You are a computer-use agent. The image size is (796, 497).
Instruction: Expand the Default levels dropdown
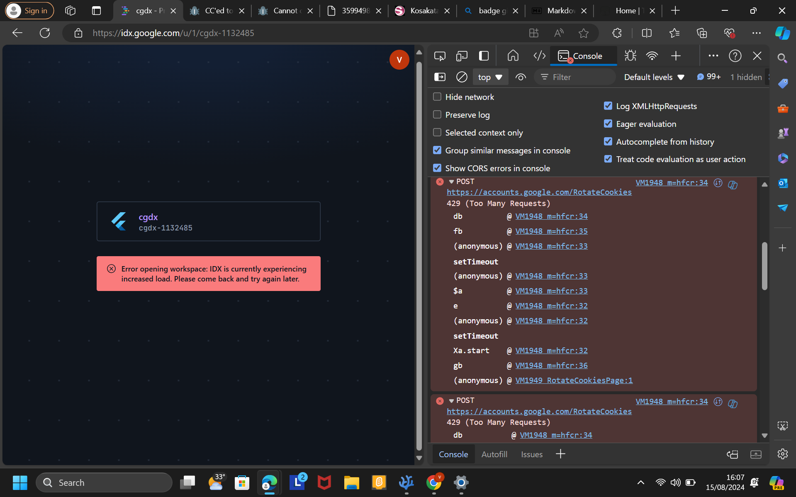pos(654,77)
